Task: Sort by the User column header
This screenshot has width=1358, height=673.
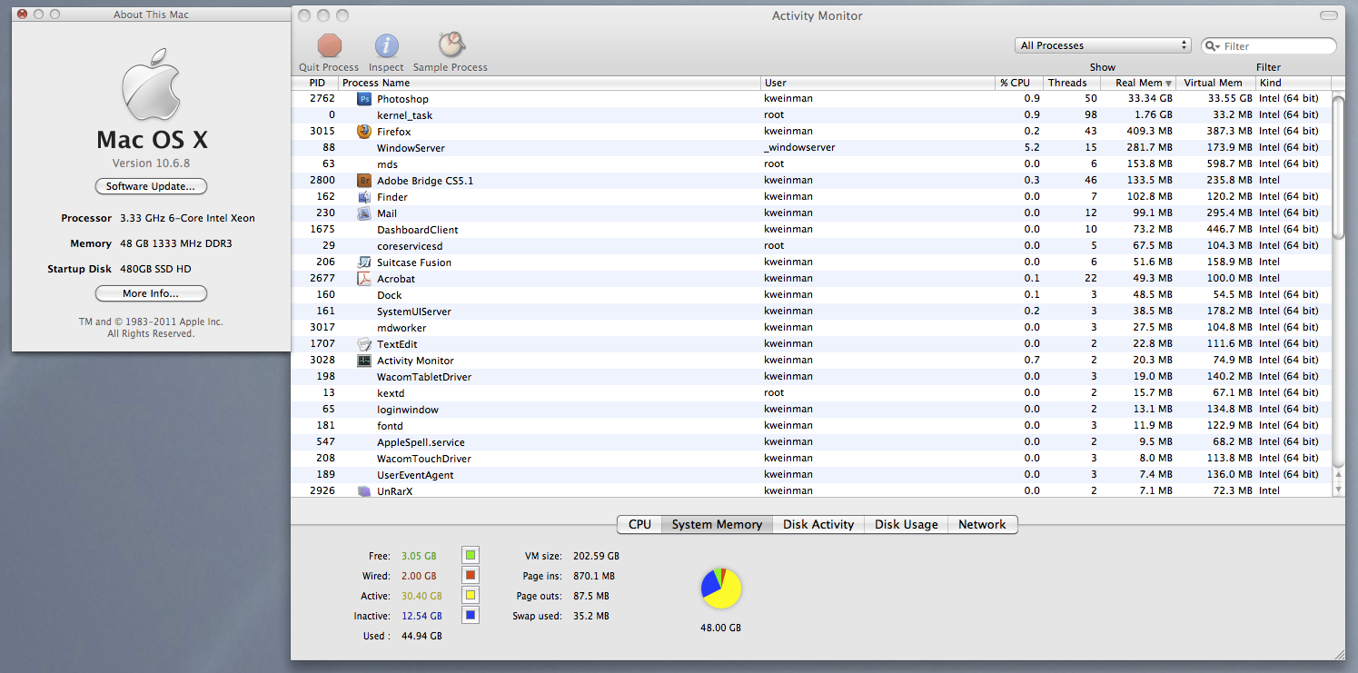Action: [878, 83]
